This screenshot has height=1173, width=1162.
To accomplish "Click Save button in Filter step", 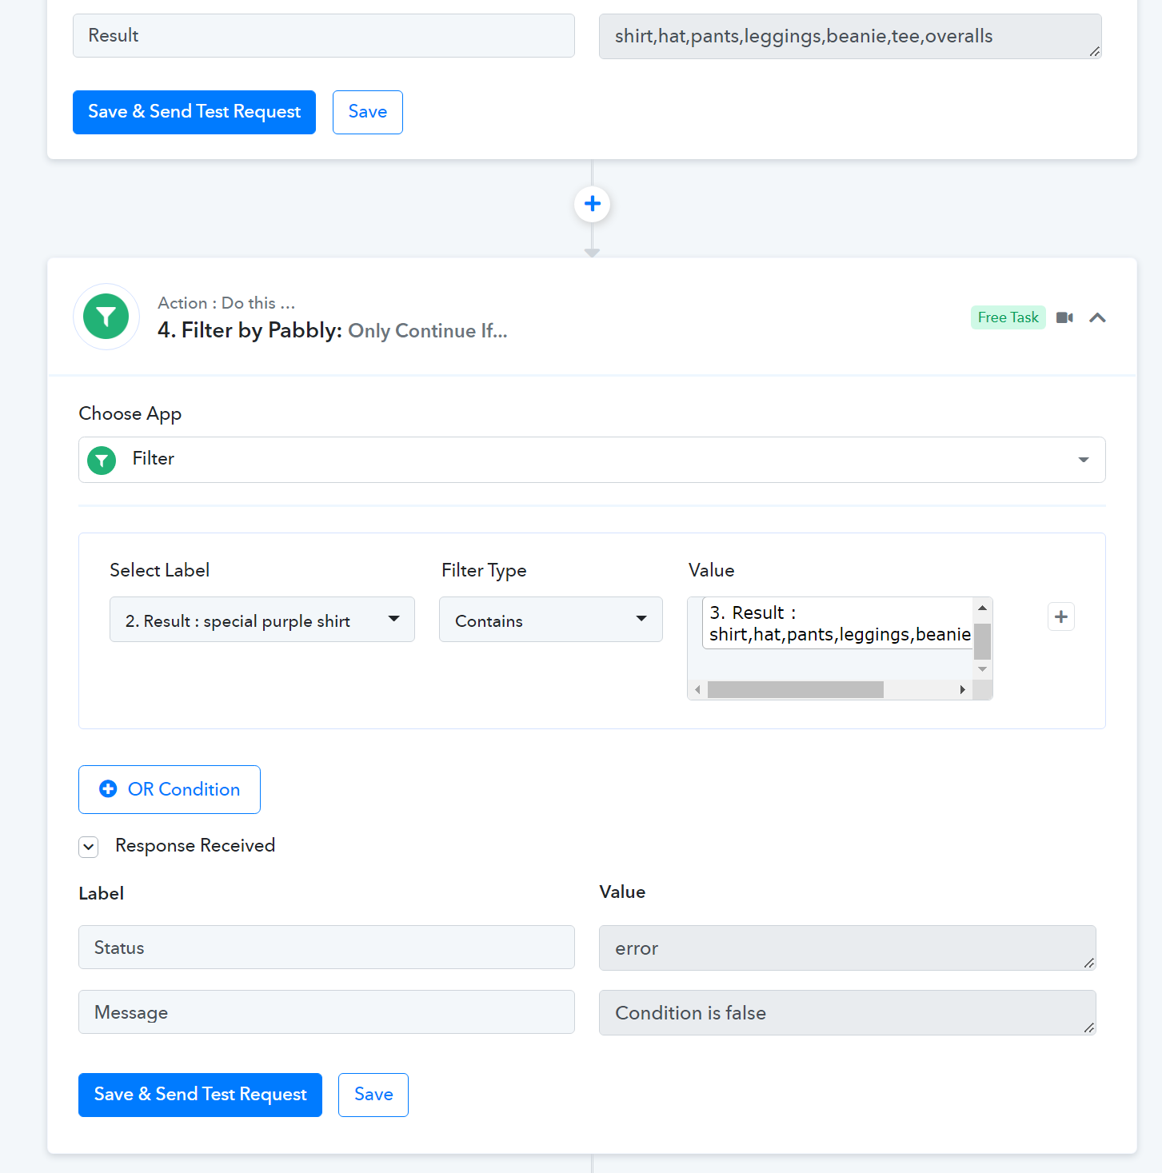I will point(373,1095).
